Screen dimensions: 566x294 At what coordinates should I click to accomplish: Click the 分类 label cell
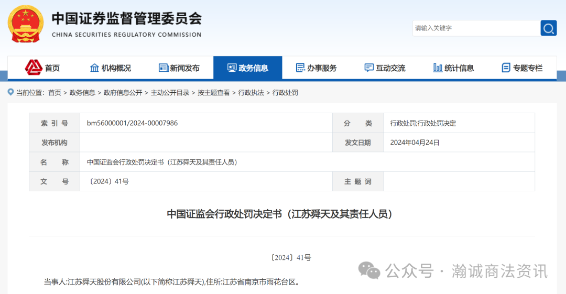358,123
